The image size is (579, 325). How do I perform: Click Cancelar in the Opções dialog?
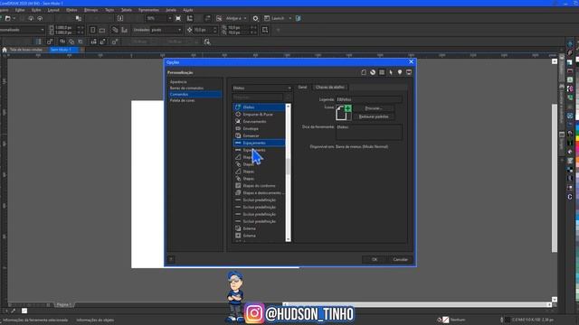pyautogui.click(x=400, y=259)
